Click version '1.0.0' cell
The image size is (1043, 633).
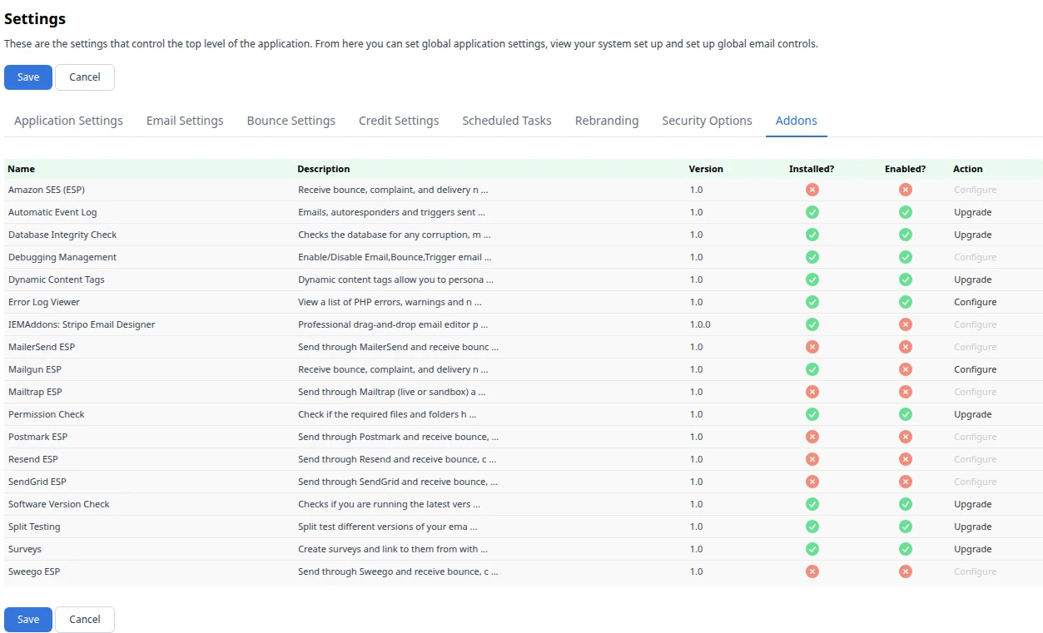tap(700, 324)
